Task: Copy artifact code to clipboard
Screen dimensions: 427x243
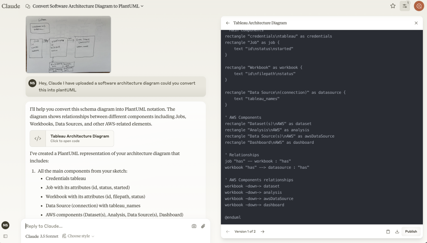Action: tap(388, 232)
